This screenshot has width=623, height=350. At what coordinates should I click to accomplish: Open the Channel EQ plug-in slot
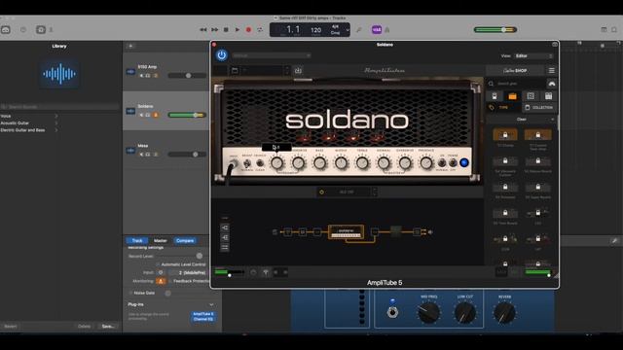[x=203, y=319]
